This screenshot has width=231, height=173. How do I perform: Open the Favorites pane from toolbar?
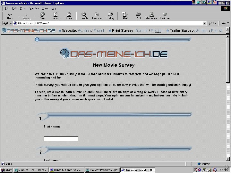(x=97, y=16)
